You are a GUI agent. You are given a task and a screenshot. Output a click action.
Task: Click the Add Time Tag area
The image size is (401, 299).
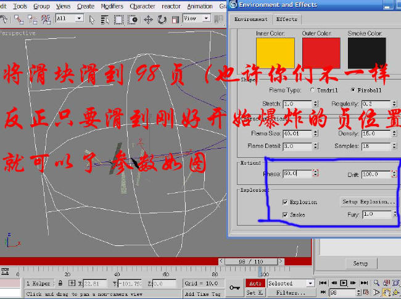pyautogui.click(x=203, y=294)
